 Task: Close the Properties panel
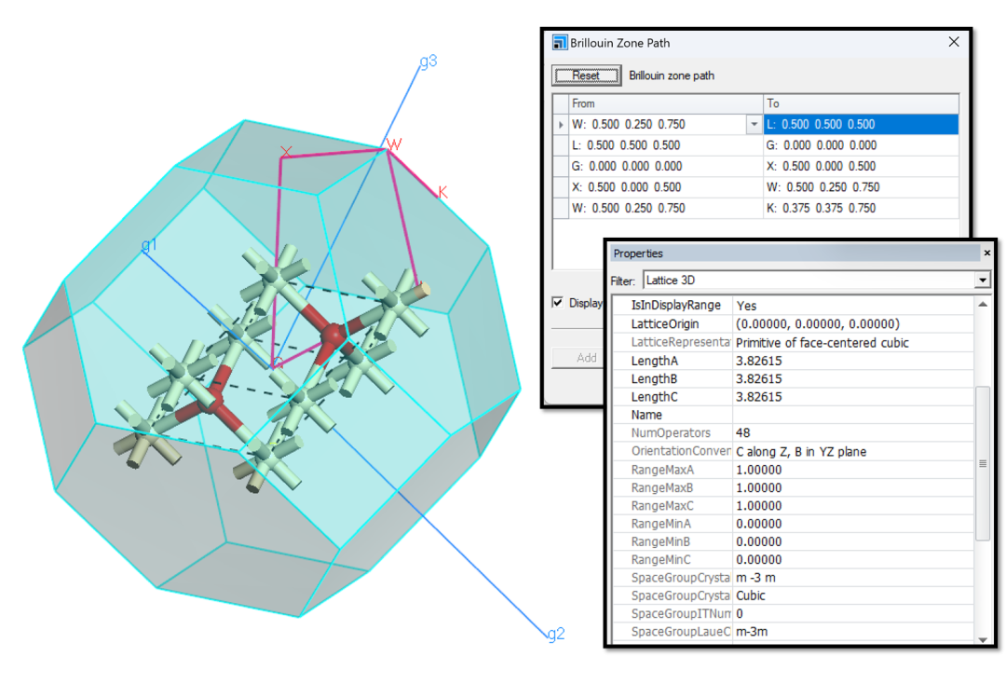[986, 253]
